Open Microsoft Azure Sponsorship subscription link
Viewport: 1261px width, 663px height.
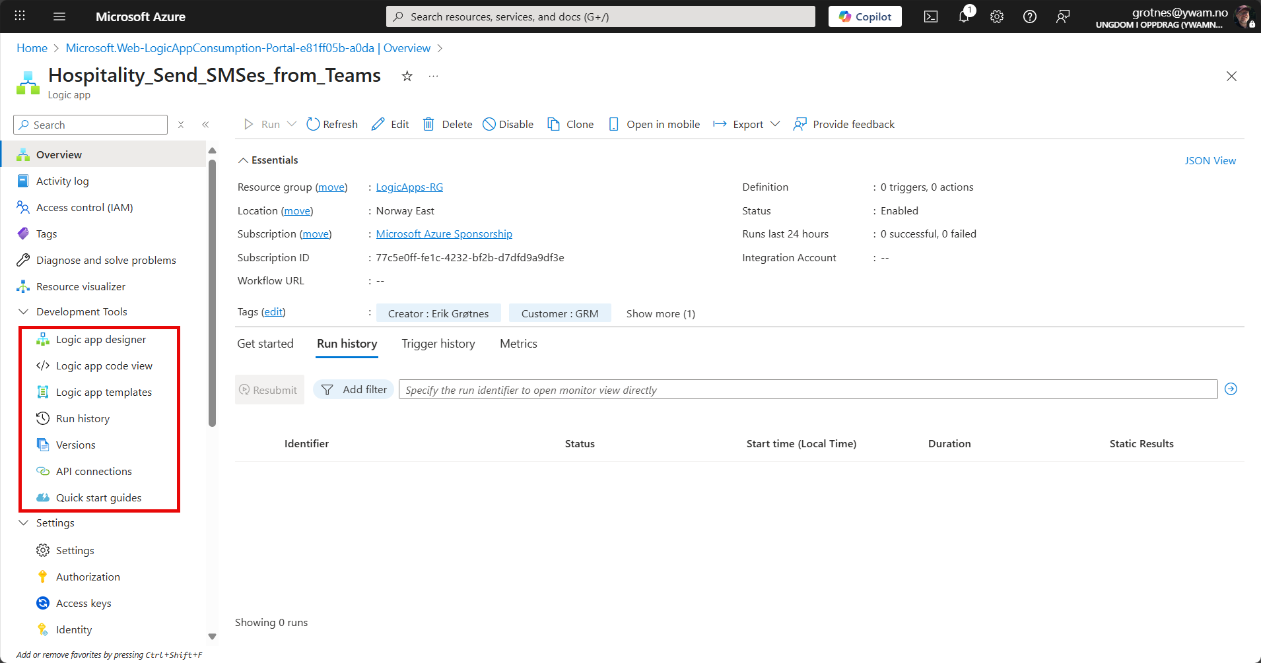pos(444,234)
